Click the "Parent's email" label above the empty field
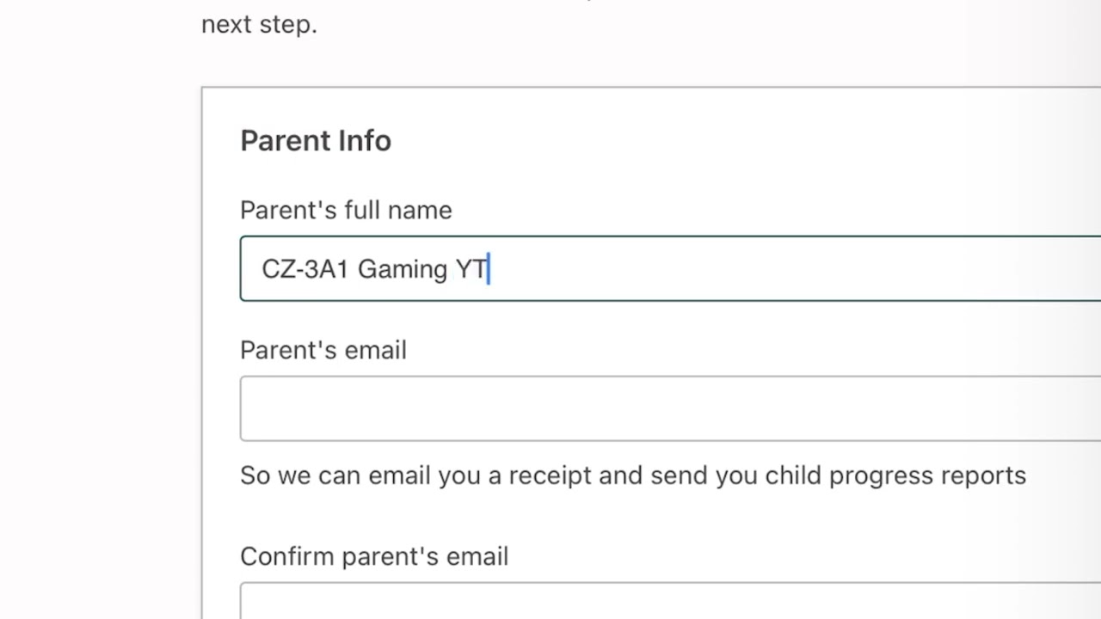 coord(323,351)
